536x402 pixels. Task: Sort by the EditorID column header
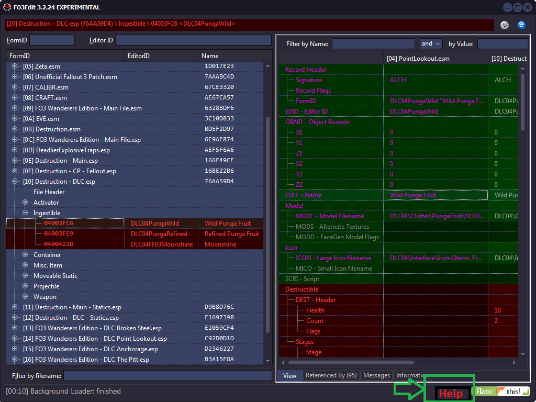click(x=161, y=55)
